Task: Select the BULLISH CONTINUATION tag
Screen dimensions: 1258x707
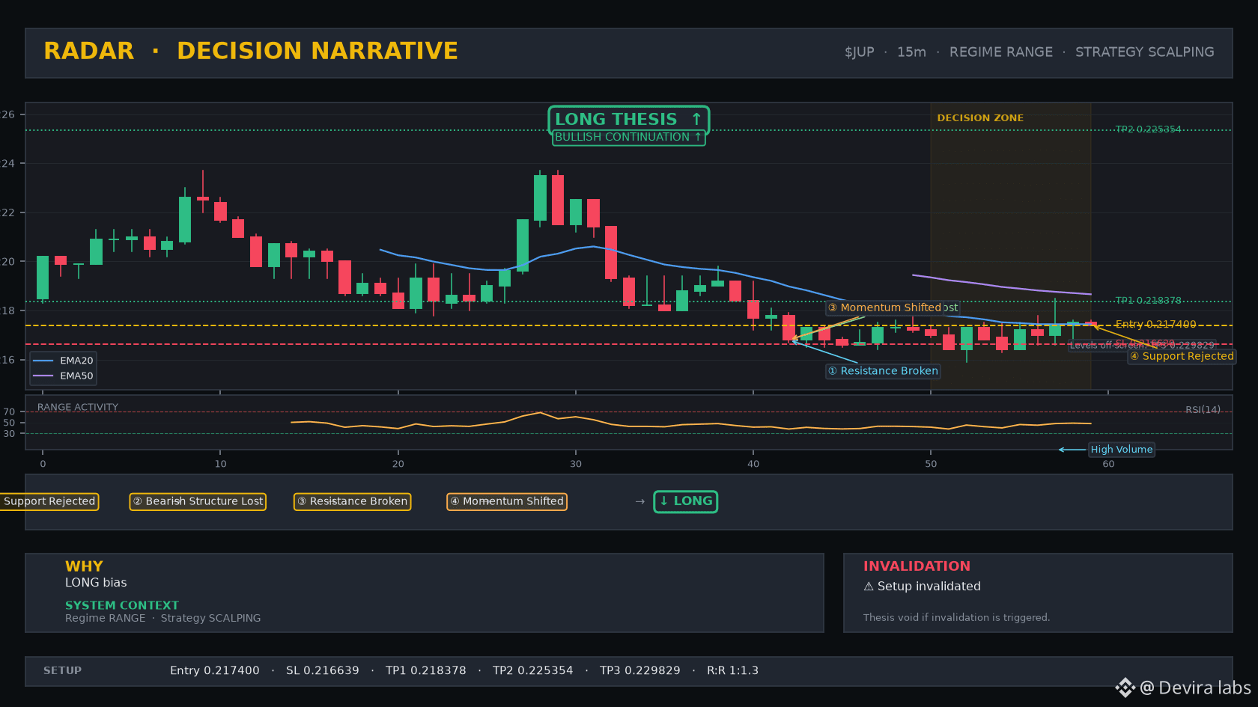Action: (x=628, y=138)
